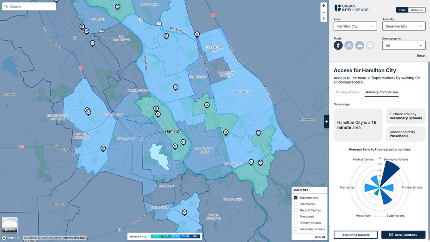This screenshot has height=242, width=430.
Task: Click supermarket marker near Dinsdale Whatawhata Rd
Action: (x=103, y=149)
